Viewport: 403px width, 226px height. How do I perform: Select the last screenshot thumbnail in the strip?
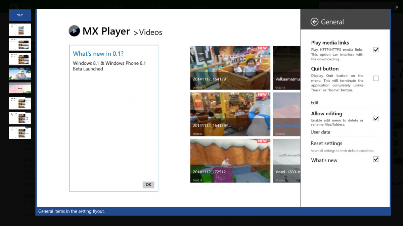tap(20, 133)
